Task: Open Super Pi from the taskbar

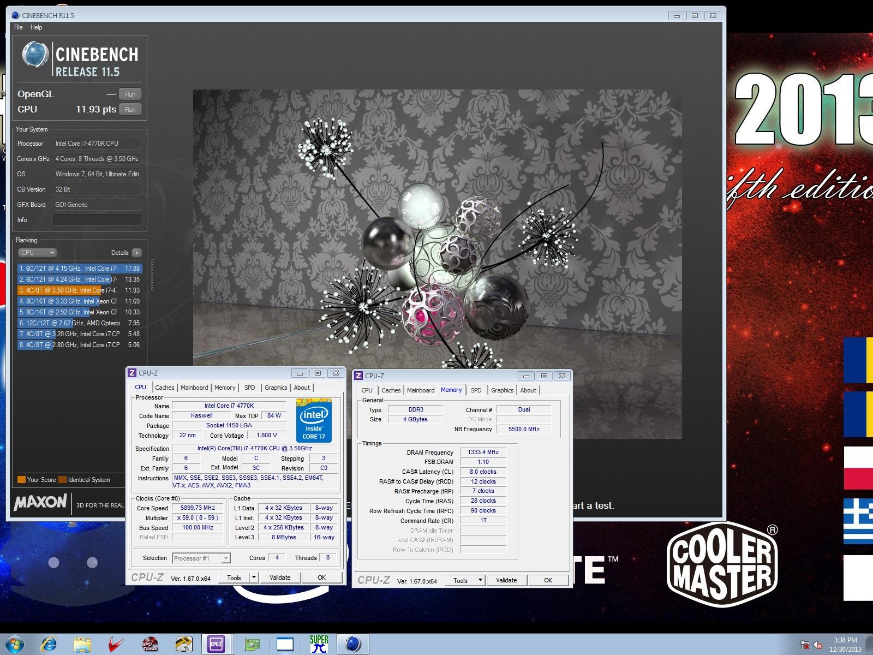Action: (319, 645)
